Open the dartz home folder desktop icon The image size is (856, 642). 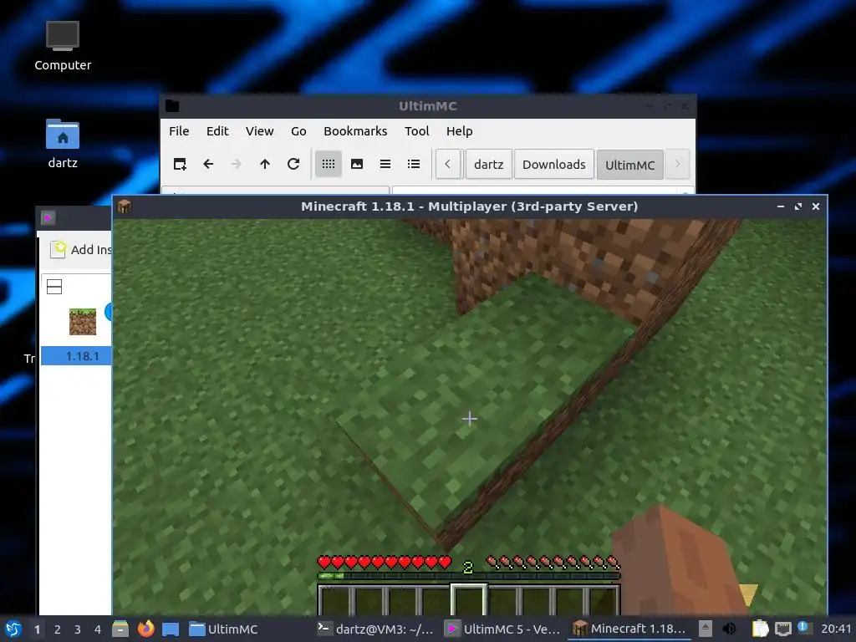(x=63, y=144)
